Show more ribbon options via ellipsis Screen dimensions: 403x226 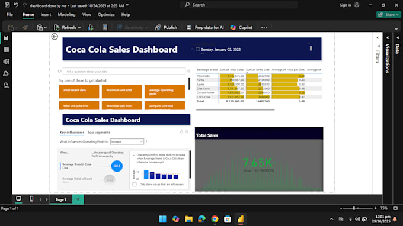click(264, 27)
